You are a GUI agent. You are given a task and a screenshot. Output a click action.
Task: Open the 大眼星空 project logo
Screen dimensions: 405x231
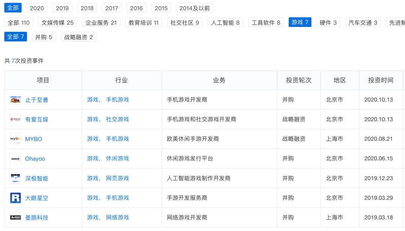(x=15, y=198)
